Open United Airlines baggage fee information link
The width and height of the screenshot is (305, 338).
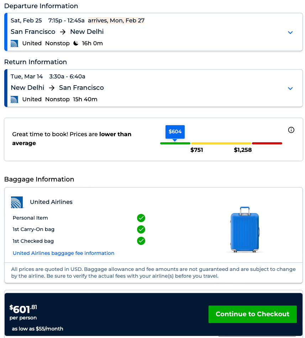63,253
